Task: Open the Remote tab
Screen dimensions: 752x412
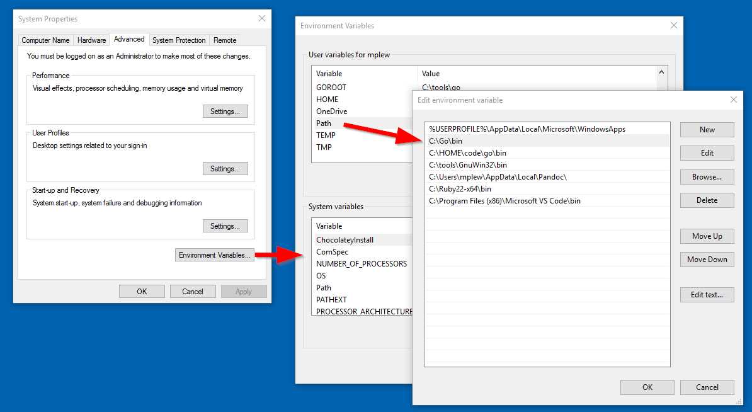Action: coord(224,40)
